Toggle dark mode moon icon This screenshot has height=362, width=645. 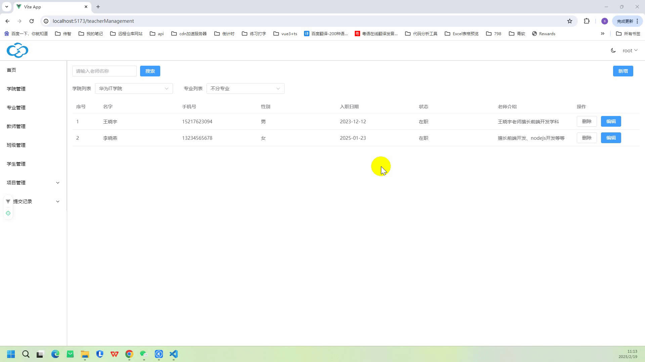pos(613,50)
